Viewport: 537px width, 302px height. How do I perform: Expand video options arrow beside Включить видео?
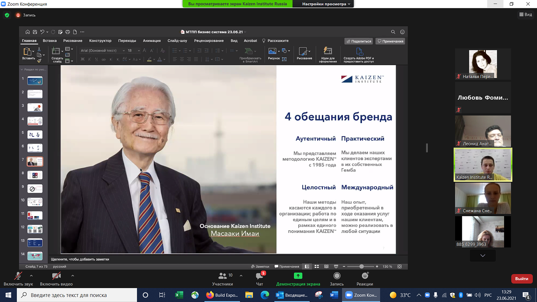(73, 276)
